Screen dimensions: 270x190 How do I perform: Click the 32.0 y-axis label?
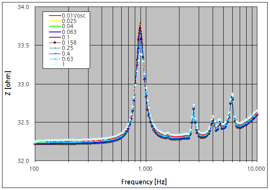pos(23,161)
